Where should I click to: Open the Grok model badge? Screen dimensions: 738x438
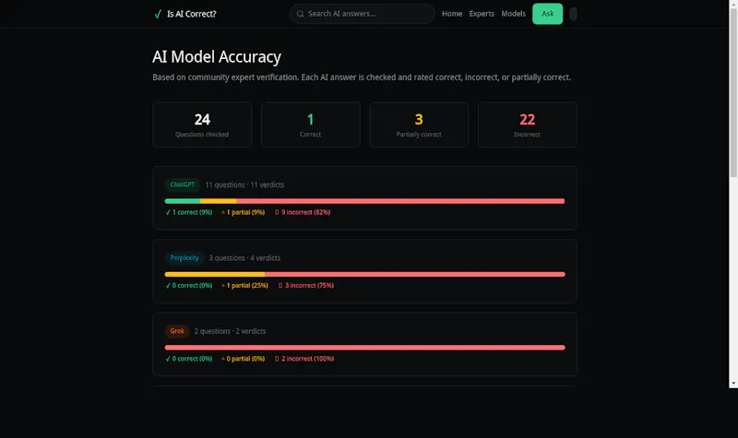click(177, 331)
